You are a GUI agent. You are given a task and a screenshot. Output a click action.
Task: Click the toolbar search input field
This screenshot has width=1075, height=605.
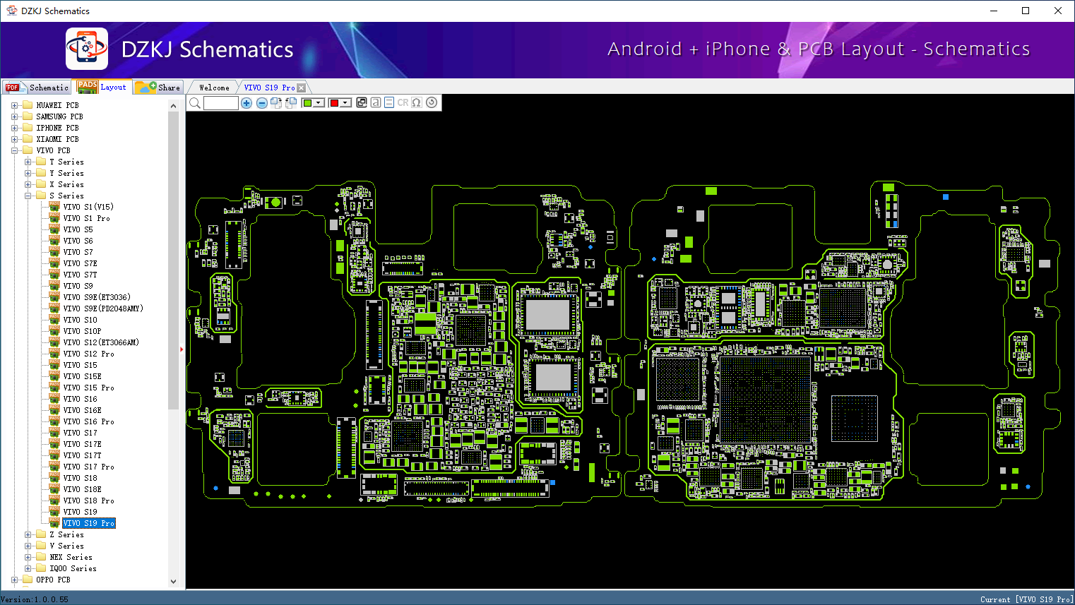pos(221,103)
